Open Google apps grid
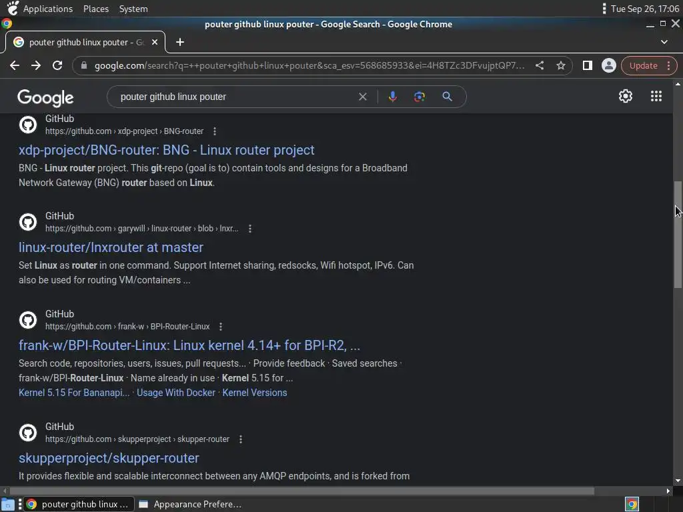683x512 pixels. pyautogui.click(x=656, y=96)
